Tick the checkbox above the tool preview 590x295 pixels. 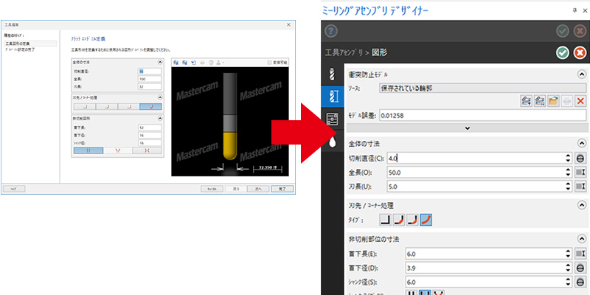[270, 63]
